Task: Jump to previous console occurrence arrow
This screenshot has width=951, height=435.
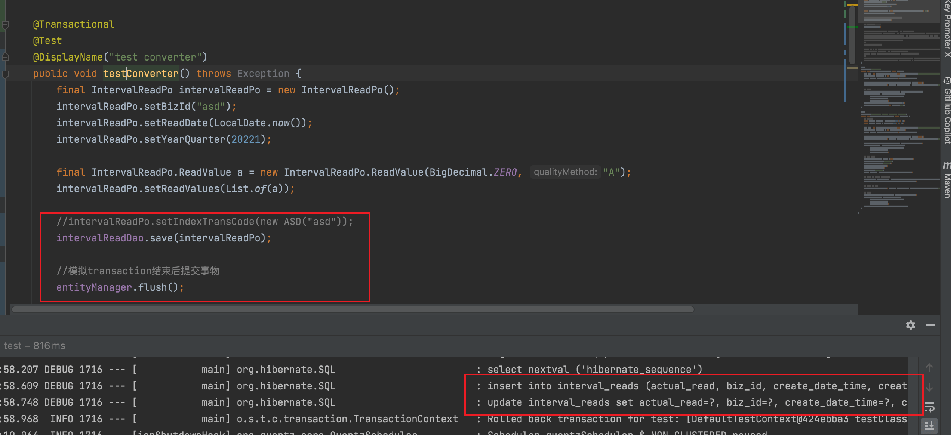Action: click(929, 368)
